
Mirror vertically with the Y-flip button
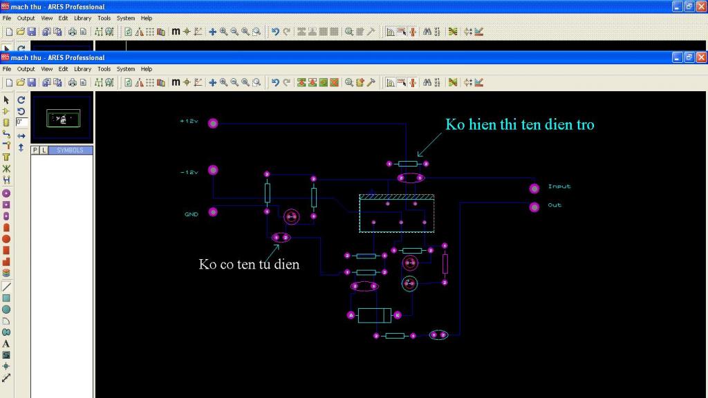point(21,148)
